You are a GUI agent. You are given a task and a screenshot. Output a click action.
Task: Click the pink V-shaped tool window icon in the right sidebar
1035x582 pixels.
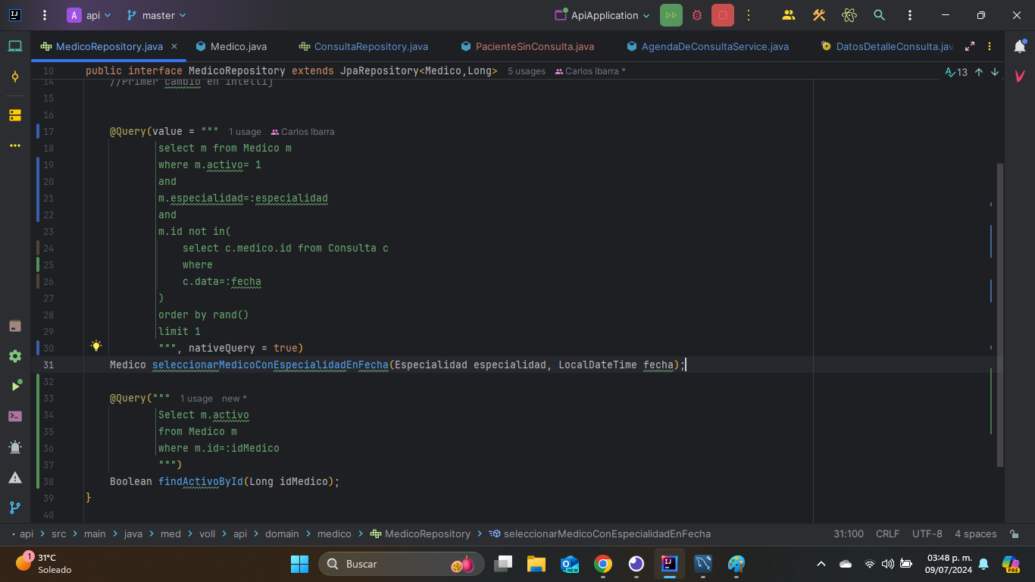click(1020, 76)
